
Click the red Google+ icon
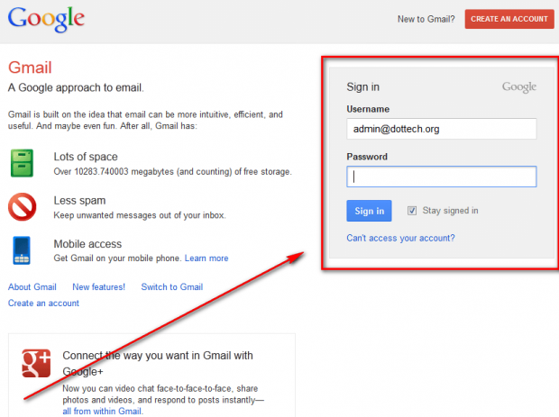coord(36,363)
